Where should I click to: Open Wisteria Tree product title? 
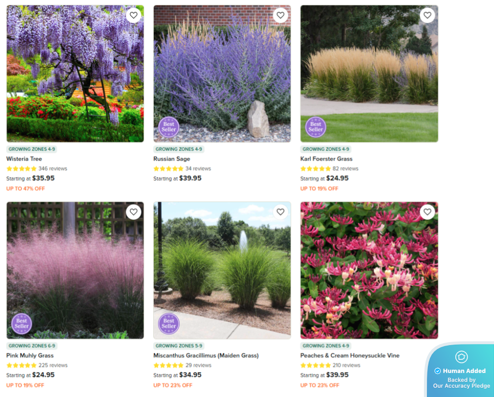24,159
